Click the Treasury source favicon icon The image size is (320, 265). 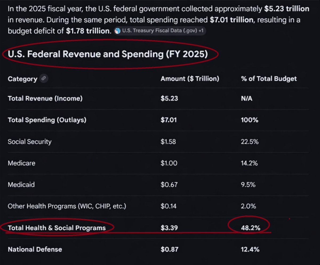pos(117,31)
